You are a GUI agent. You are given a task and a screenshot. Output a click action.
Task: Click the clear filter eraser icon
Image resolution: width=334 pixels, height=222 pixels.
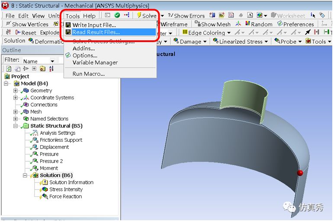[x=17, y=69]
